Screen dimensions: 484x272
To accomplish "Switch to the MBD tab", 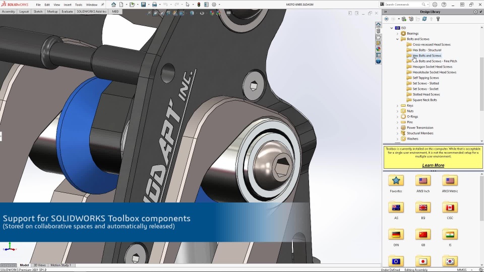I will tap(115, 12).
